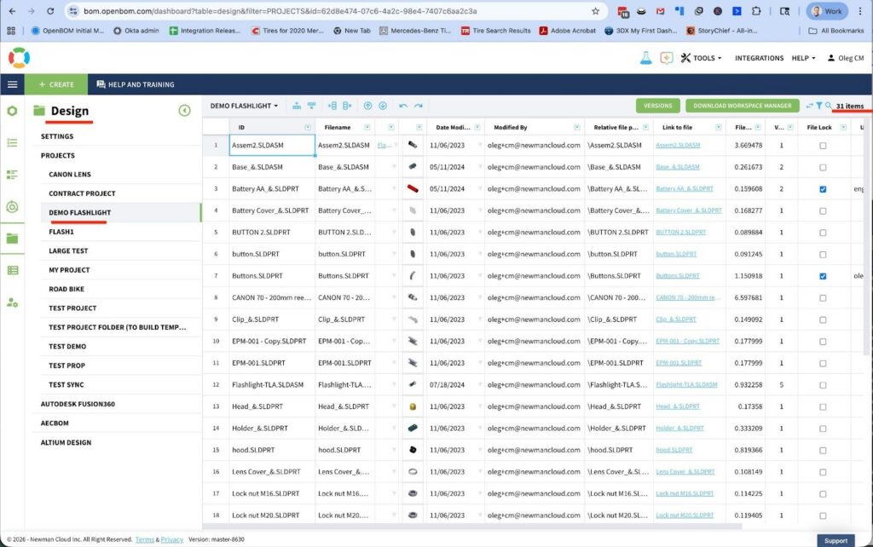Open the Flashlight-TLA.SLDASM file link
This screenshot has height=547, width=873.
pyautogui.click(x=685, y=384)
